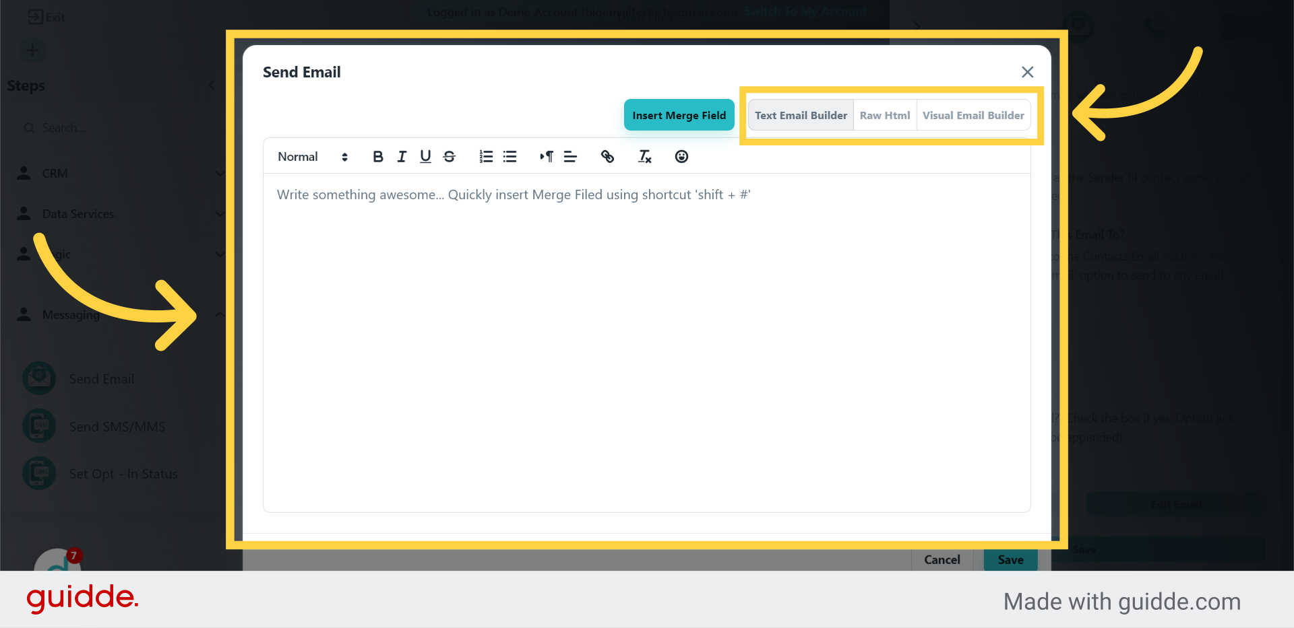Close the Send Email dialog
This screenshot has height=628, width=1294.
coord(1027,72)
